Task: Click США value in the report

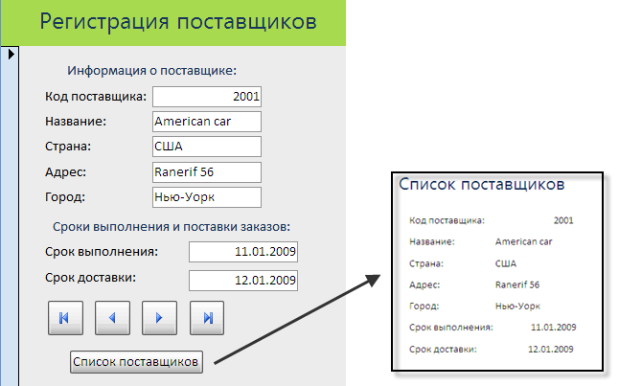Action: (506, 263)
